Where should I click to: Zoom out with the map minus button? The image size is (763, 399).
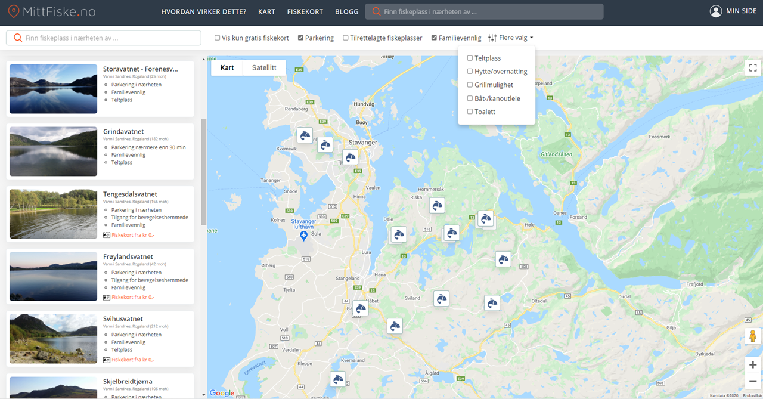point(753,381)
